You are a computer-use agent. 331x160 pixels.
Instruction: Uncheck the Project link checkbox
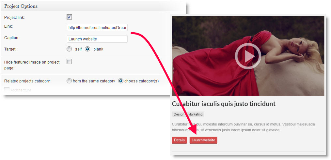point(69,17)
